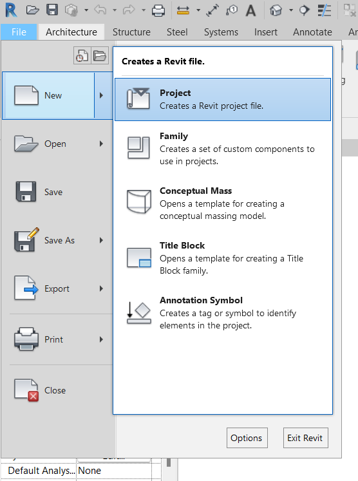Click Save floppy icon in File menu
358x481 pixels.
point(26,191)
